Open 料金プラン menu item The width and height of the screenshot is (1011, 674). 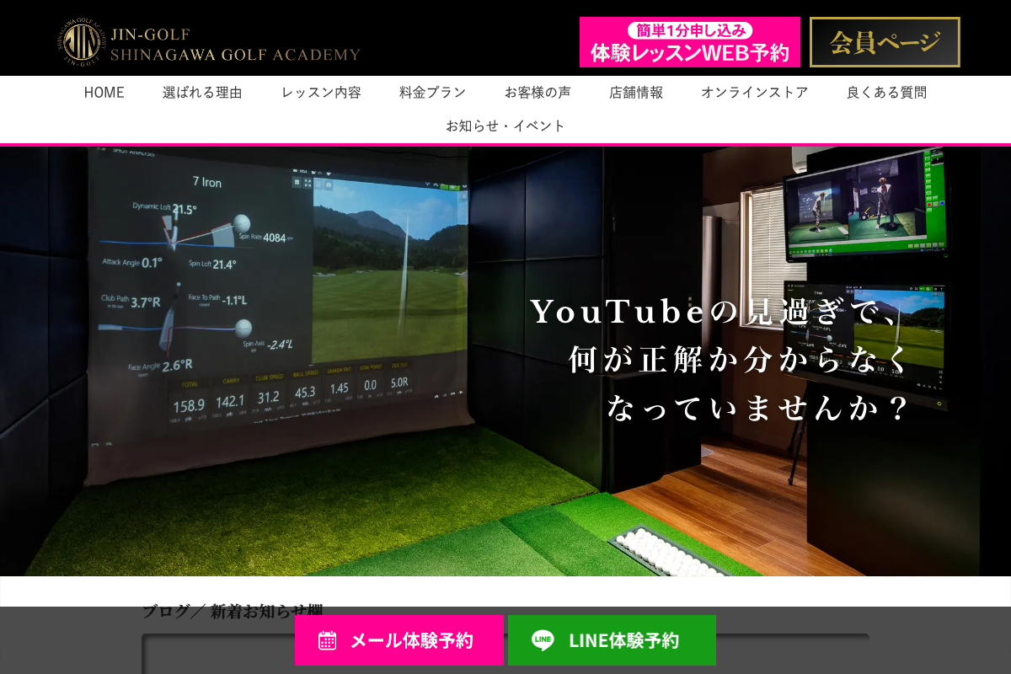tap(432, 93)
